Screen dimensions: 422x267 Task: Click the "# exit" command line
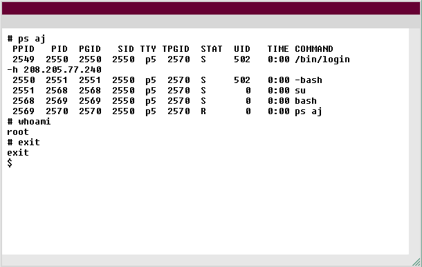pos(24,142)
